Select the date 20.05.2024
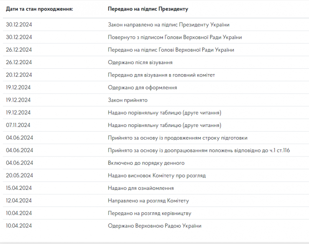The image size is (309, 244). click(19, 175)
